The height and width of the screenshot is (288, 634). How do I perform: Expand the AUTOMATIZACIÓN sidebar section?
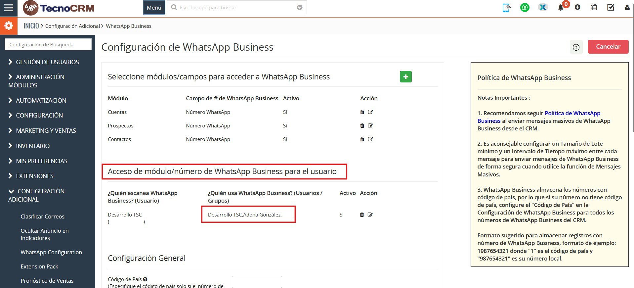[x=41, y=100]
